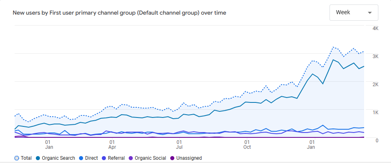Click the Referral legend color dot
Image resolution: width=391 pixels, height=163 pixels.
point(105,158)
